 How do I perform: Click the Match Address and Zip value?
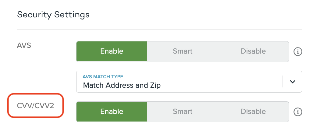coord(122,85)
